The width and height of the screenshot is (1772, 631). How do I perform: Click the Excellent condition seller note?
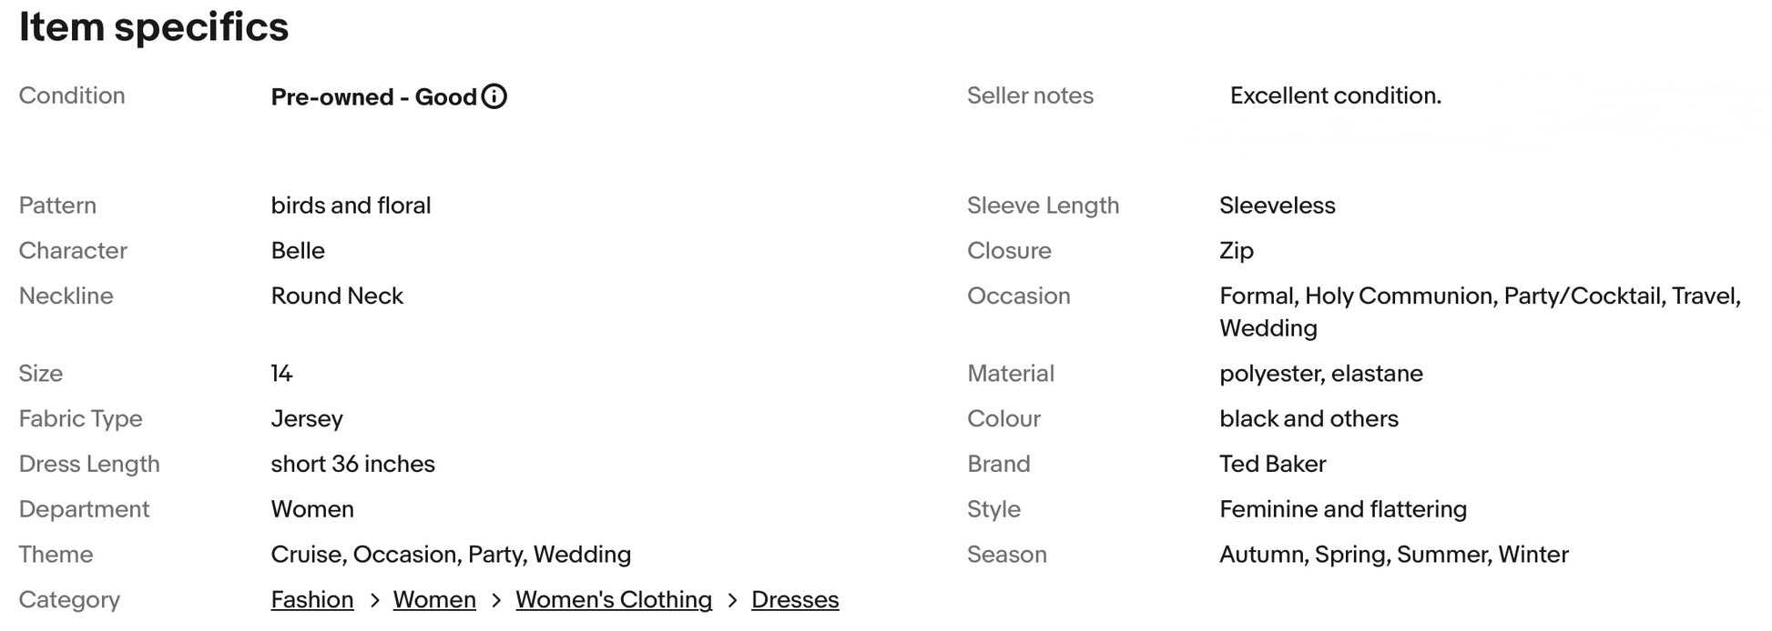(x=1335, y=95)
